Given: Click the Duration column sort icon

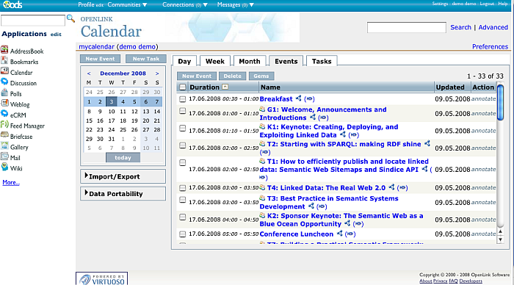Looking at the screenshot, I should tap(225, 87).
